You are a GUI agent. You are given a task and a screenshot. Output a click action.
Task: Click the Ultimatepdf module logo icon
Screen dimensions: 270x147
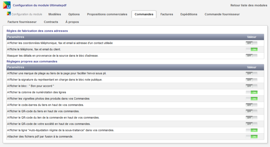pos(7,6)
